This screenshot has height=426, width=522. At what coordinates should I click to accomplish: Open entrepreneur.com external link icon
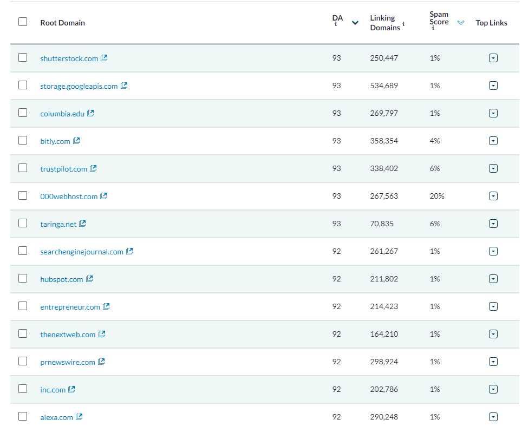tap(106, 306)
